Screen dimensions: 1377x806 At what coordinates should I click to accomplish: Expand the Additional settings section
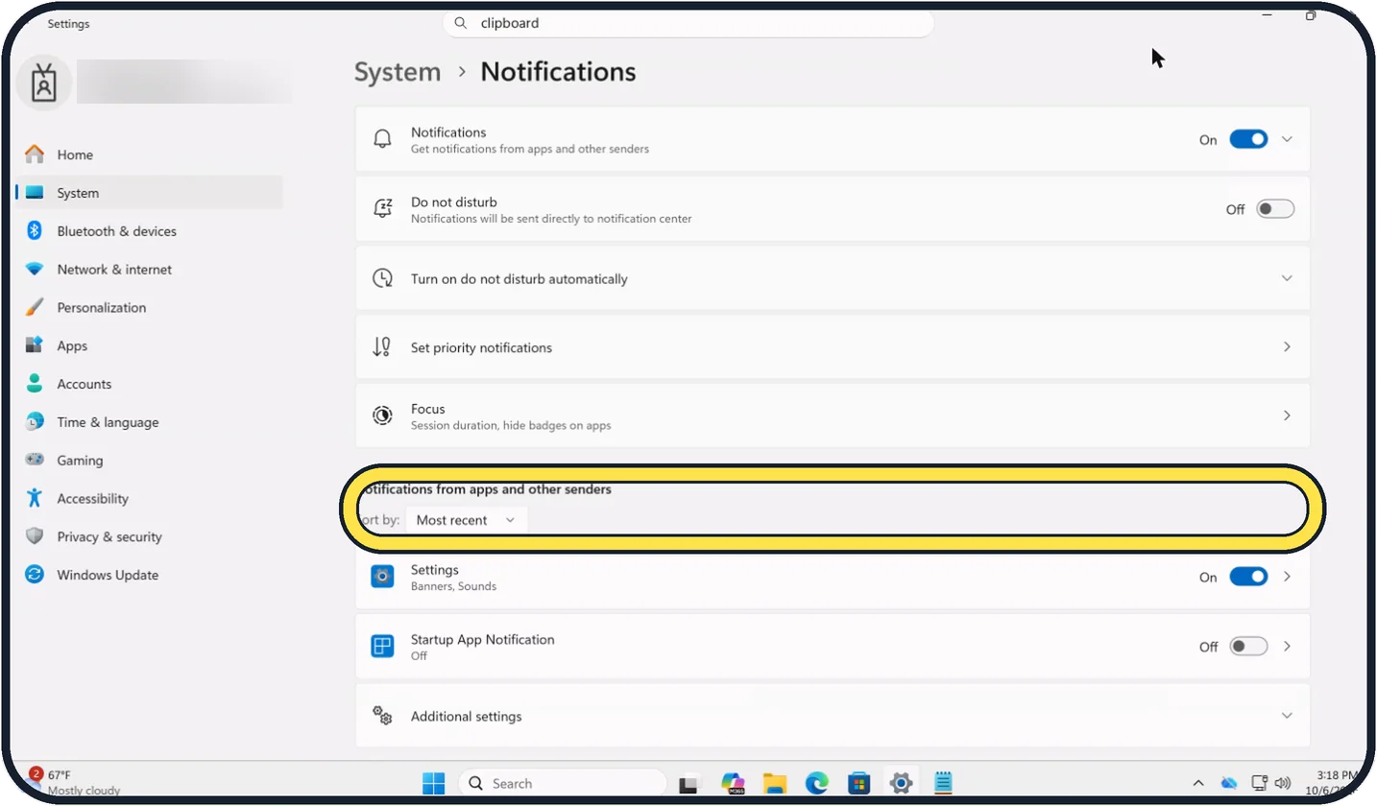(x=833, y=716)
